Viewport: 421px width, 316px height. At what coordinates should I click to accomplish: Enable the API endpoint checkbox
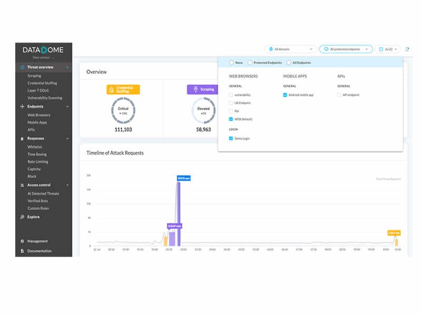(339, 95)
